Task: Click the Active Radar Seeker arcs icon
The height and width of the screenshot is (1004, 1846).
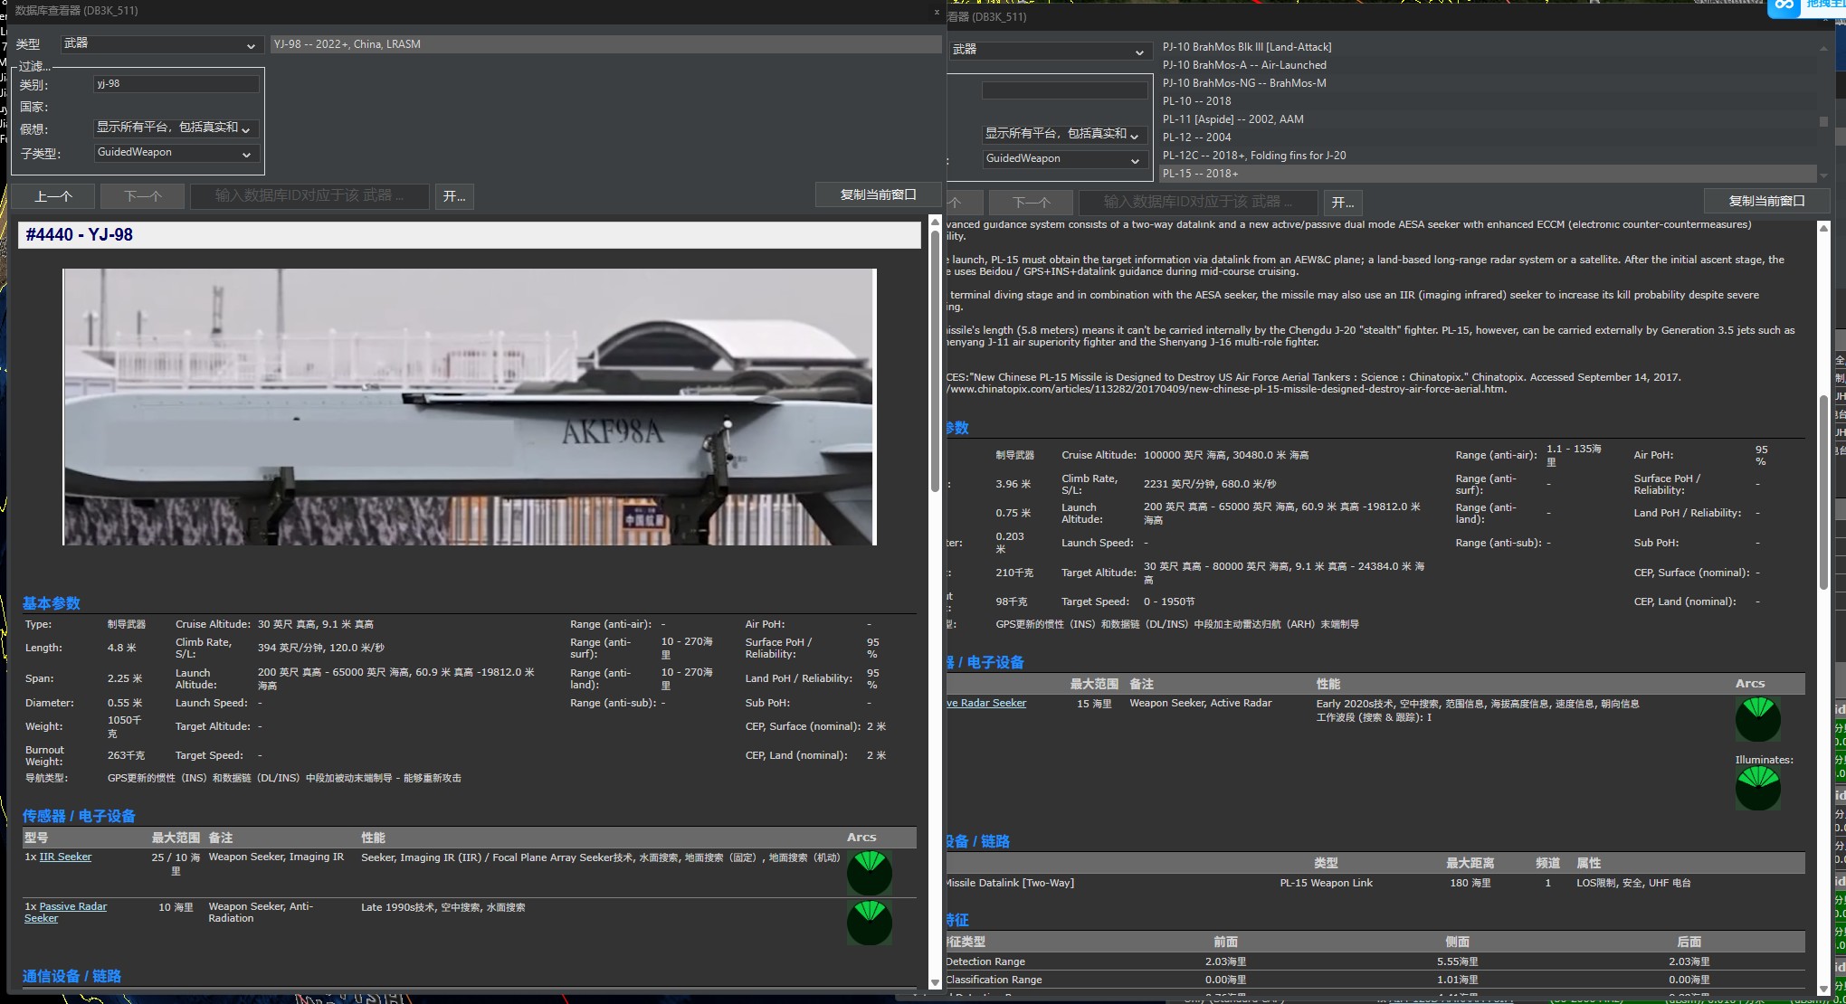Action: coord(1757,719)
